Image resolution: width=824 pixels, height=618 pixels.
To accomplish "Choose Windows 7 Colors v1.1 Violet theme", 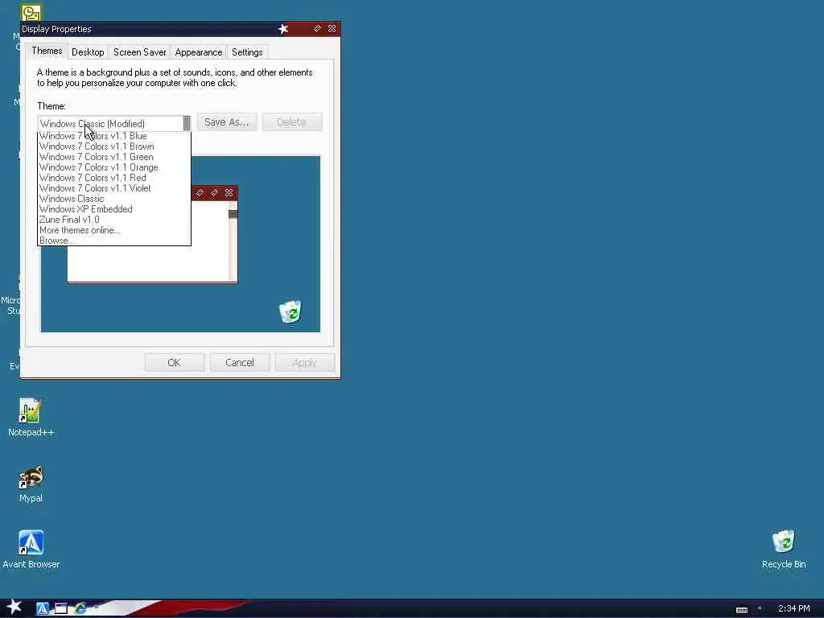I will [114, 188].
